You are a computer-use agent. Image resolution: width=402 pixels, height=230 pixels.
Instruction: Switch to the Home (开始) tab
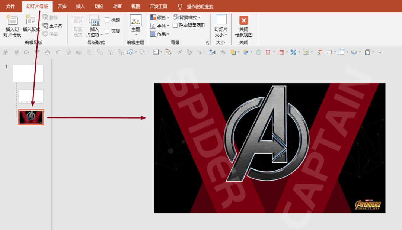[62, 6]
